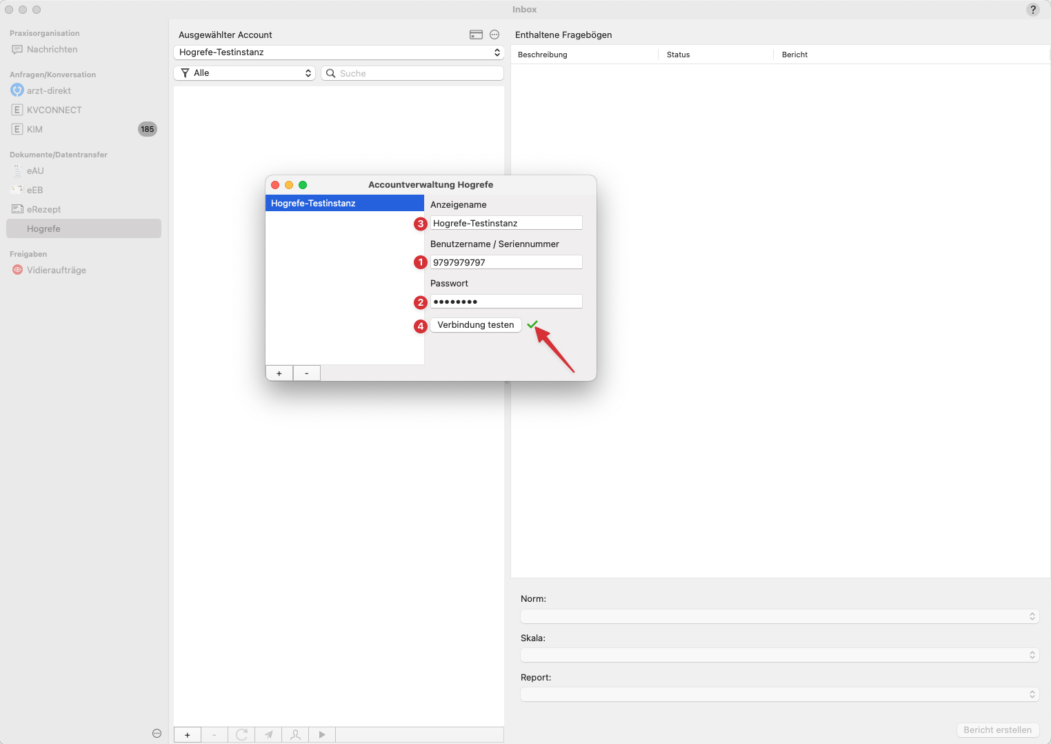Click the plus button in the Inbox bottom toolbar
Screen dimensions: 1051x744
tap(188, 735)
